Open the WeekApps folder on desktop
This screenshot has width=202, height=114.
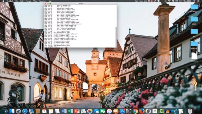point(194,9)
